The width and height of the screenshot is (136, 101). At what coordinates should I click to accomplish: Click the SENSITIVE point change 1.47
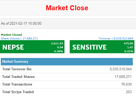130,47
